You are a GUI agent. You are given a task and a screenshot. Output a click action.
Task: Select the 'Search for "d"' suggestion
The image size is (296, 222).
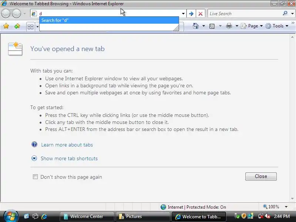[x=109, y=20]
